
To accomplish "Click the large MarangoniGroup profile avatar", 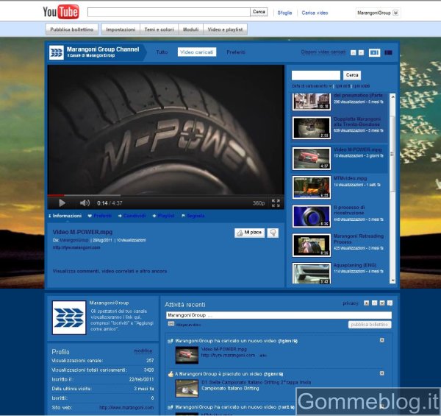I will (x=69, y=317).
